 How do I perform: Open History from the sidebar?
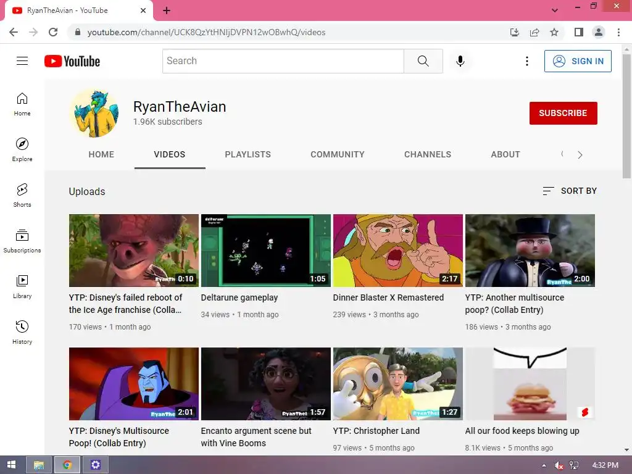(22, 333)
